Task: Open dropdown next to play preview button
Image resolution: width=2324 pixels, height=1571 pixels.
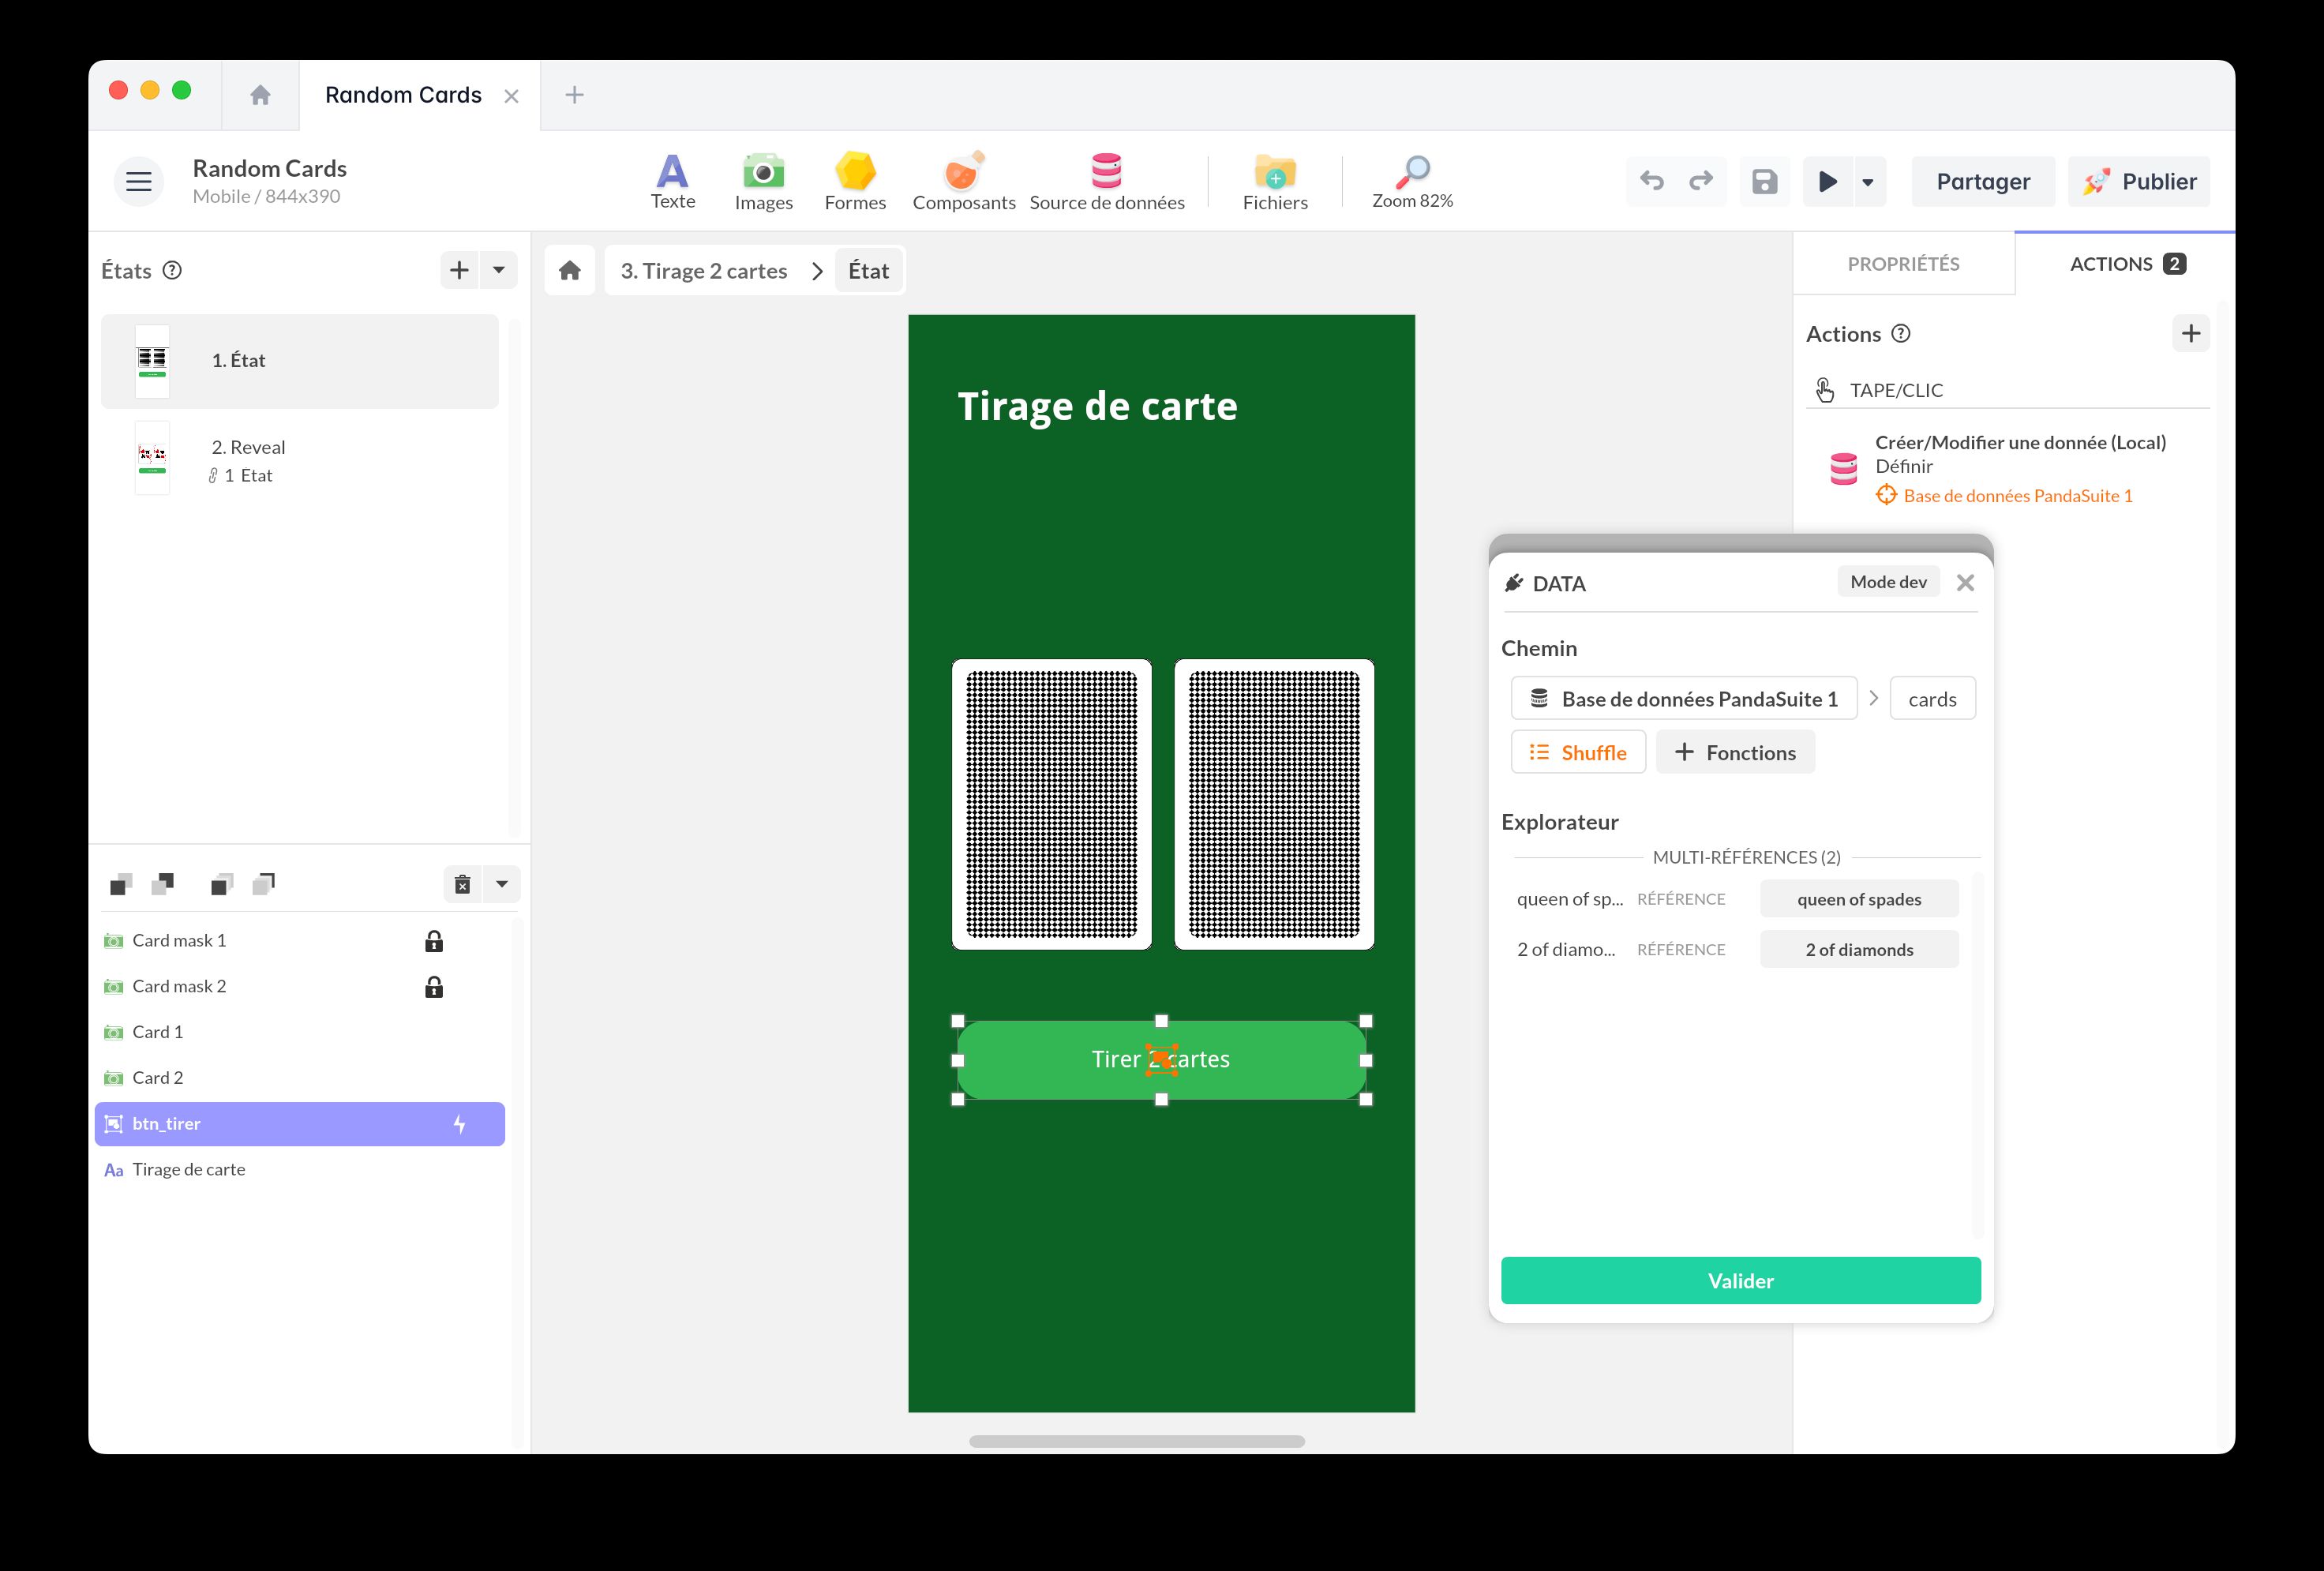Action: pos(1867,182)
